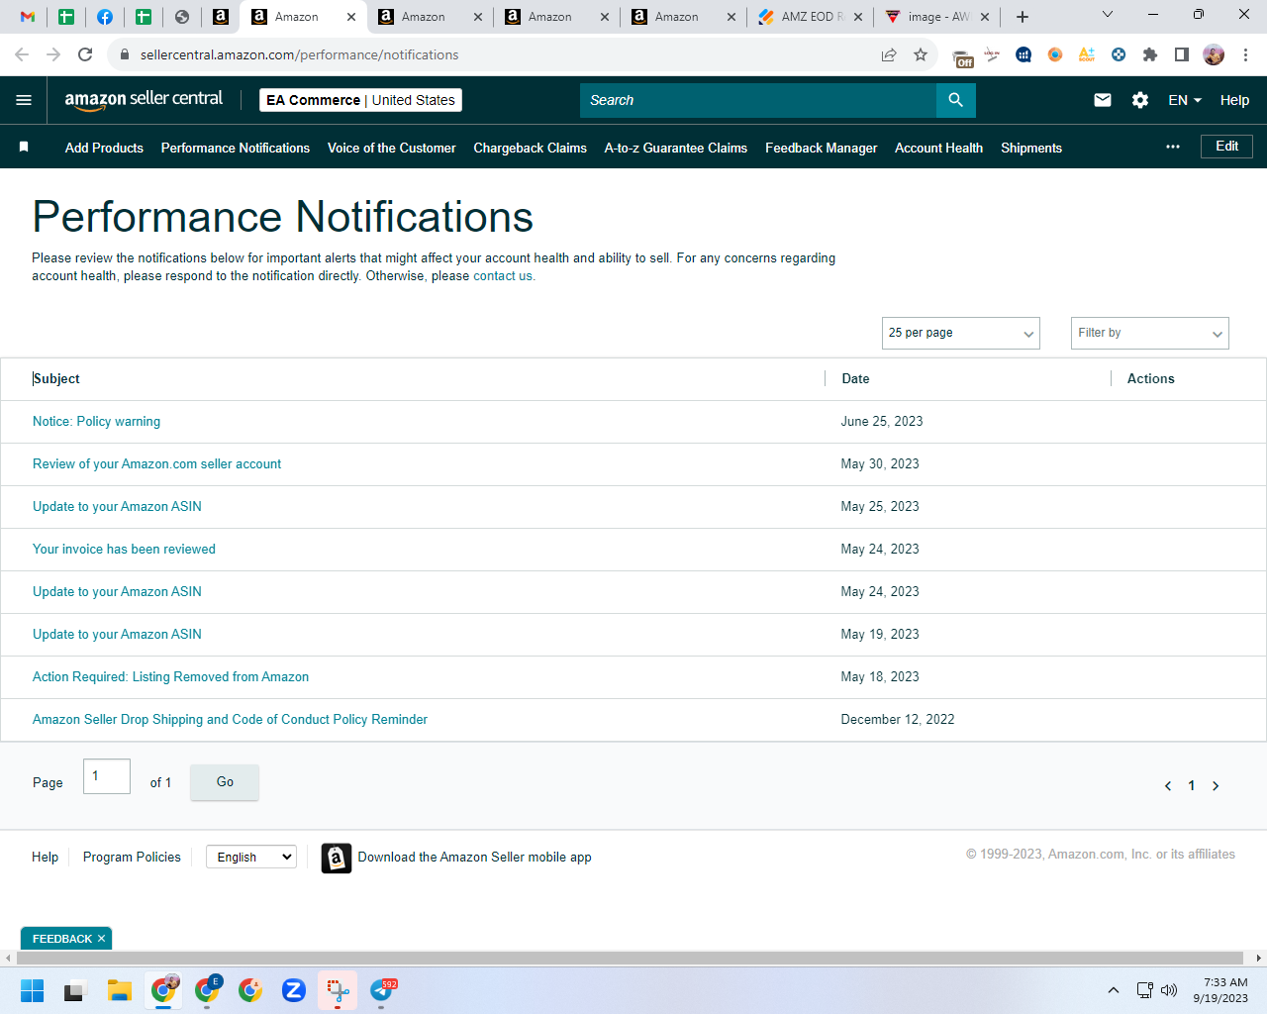Open the Windows Start menu
The height and width of the screenshot is (1014, 1267).
pos(32,990)
